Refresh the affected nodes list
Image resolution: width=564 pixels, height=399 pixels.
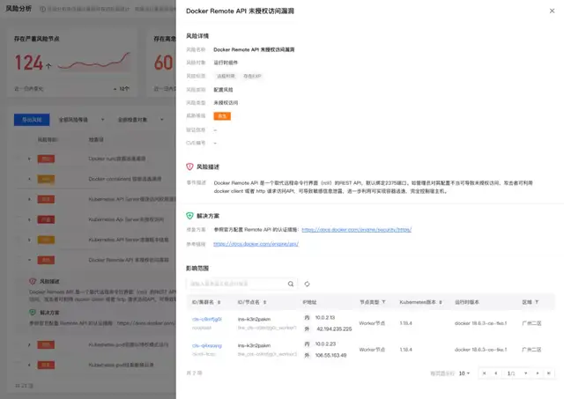point(307,284)
